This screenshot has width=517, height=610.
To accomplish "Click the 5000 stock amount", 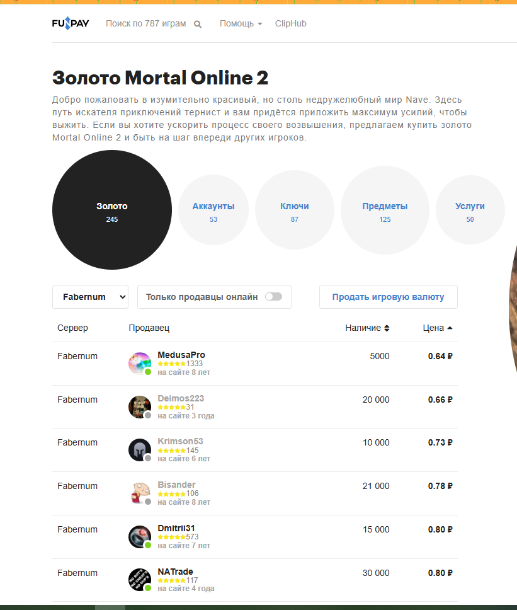I will 380,356.
